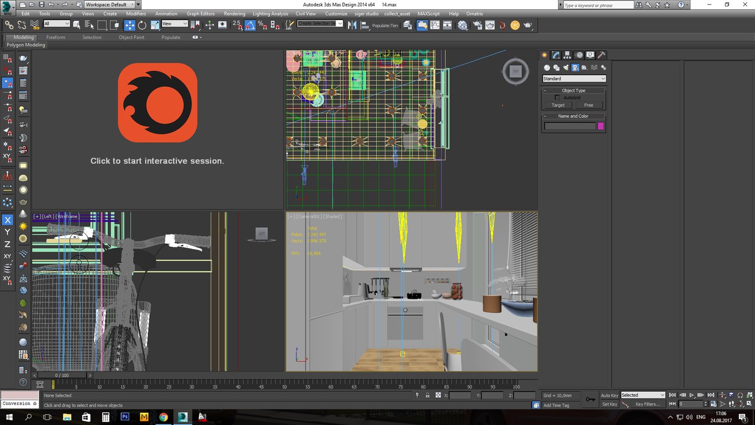755x425 pixels.
Task: Enable the AutoGrid checkbox
Action: point(557,97)
